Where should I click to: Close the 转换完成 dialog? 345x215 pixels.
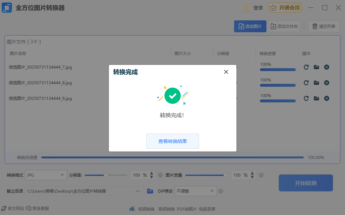[226, 72]
